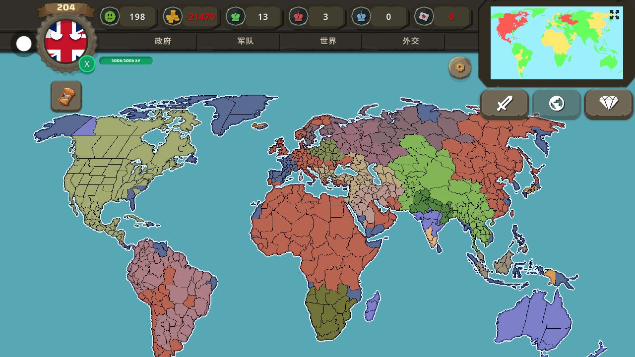Open the 军队 (Army) menu
Image resolution: width=635 pixels, height=357 pixels.
pyautogui.click(x=245, y=41)
